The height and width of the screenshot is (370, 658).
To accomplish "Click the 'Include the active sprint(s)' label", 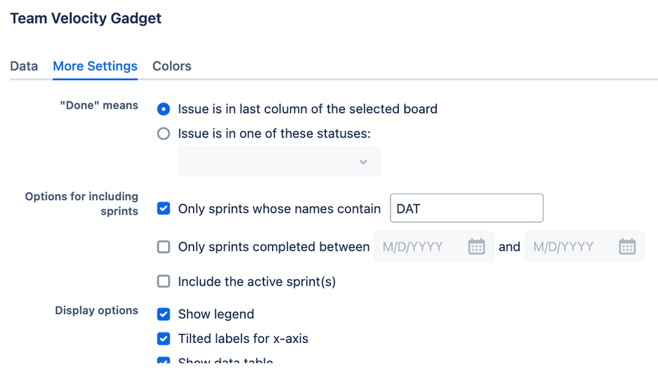I will [x=257, y=282].
